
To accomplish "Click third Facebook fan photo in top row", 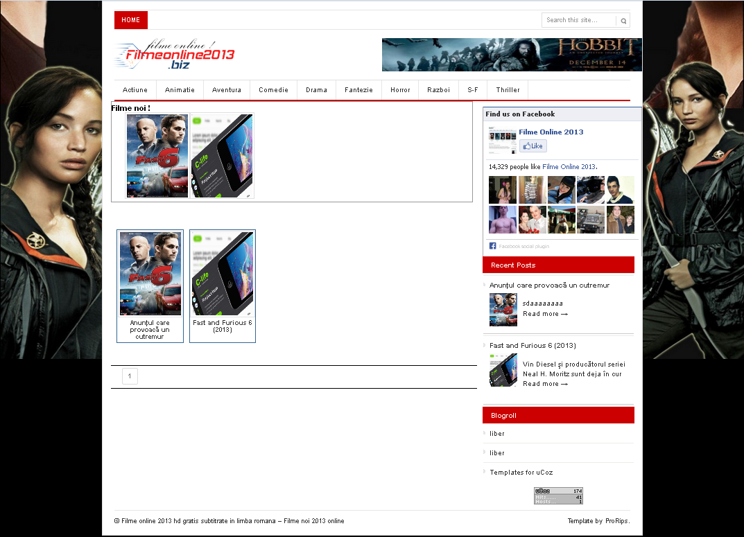I will (x=562, y=190).
